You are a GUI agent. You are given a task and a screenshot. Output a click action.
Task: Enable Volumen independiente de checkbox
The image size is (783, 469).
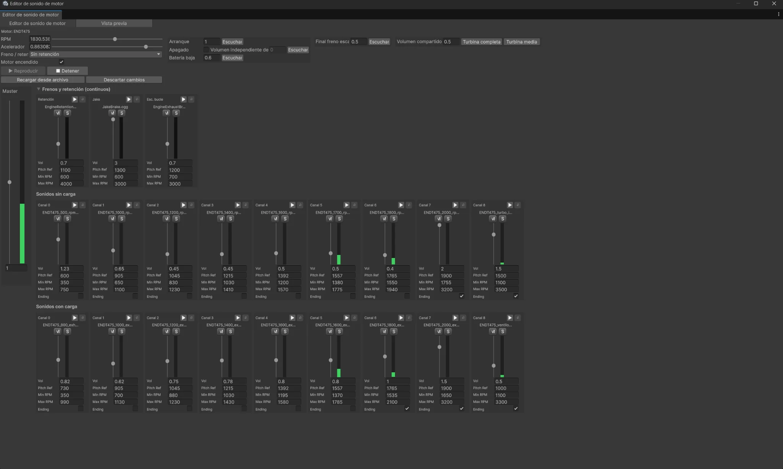click(206, 50)
